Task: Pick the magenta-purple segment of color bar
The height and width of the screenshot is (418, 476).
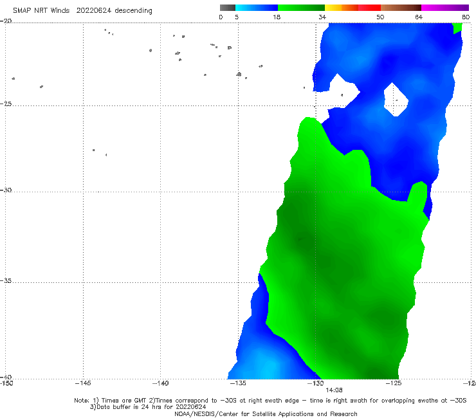Action: coord(445,8)
